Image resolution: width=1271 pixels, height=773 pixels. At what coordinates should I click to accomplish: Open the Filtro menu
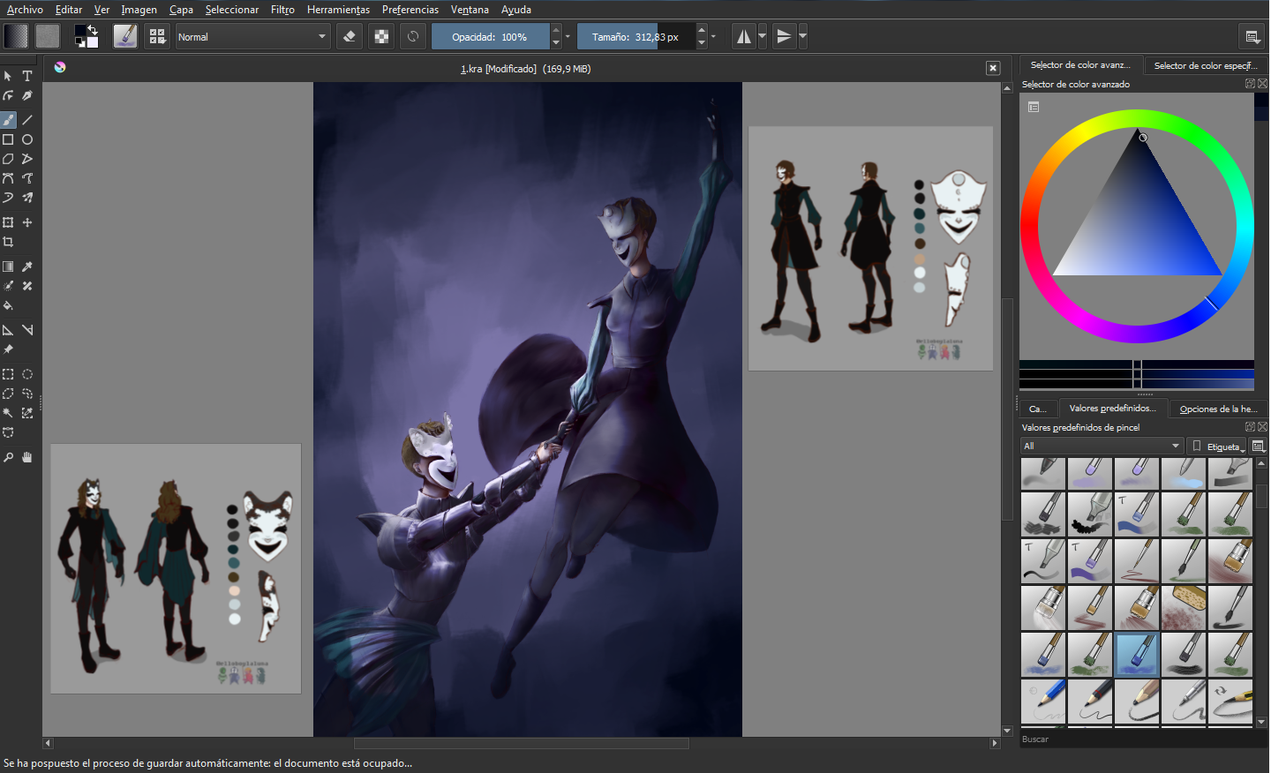282,10
